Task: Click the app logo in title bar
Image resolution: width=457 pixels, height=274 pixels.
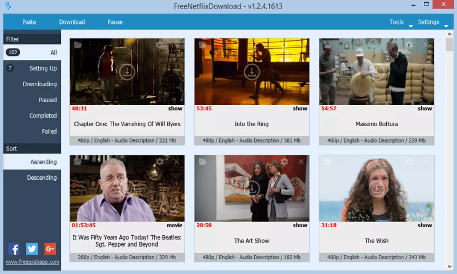Action: [x=8, y=6]
